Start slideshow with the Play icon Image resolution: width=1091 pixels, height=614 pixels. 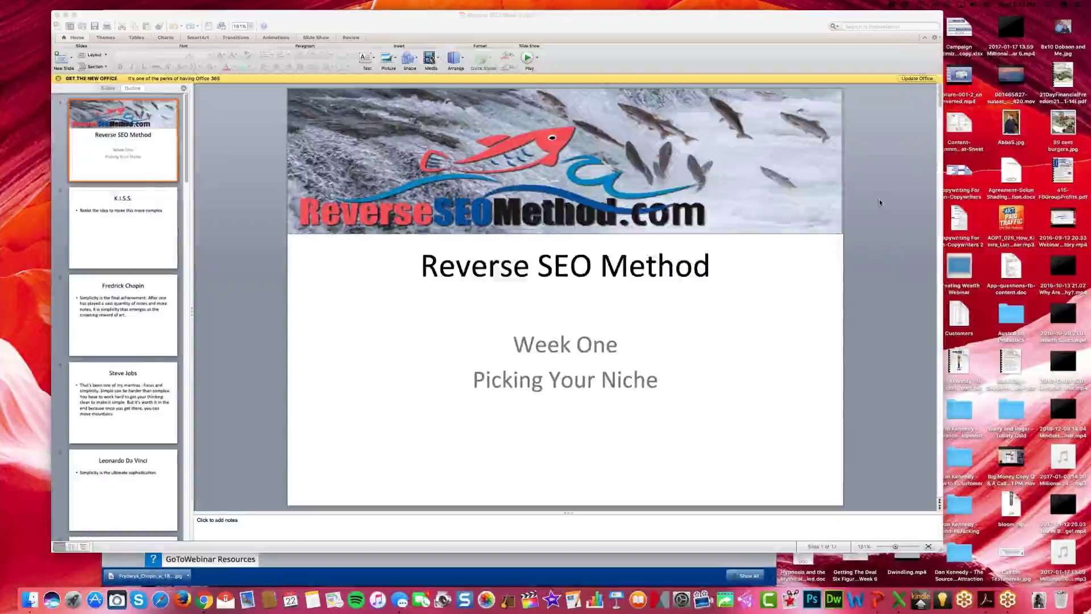coord(527,58)
